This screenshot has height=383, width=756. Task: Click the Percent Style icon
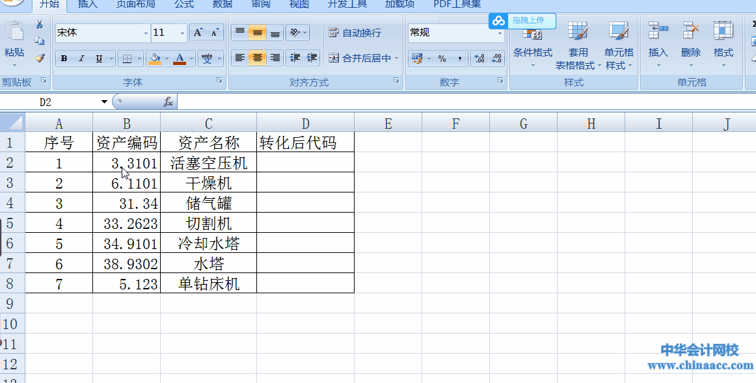click(441, 59)
